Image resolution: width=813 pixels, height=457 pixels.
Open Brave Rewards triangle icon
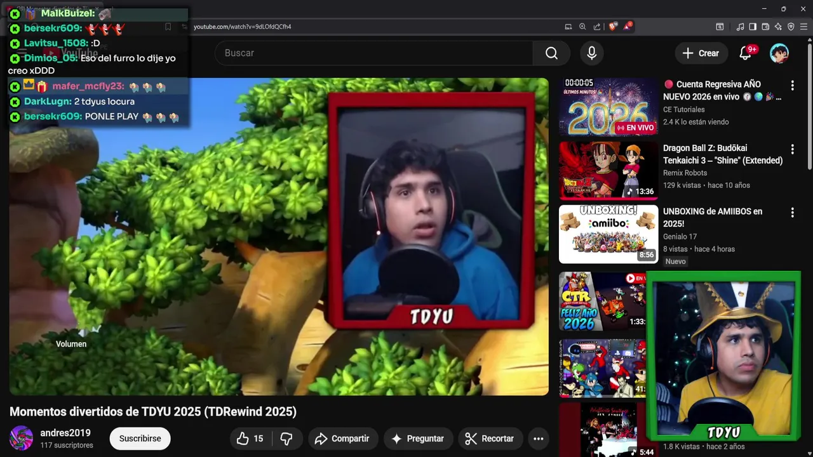[628, 27]
